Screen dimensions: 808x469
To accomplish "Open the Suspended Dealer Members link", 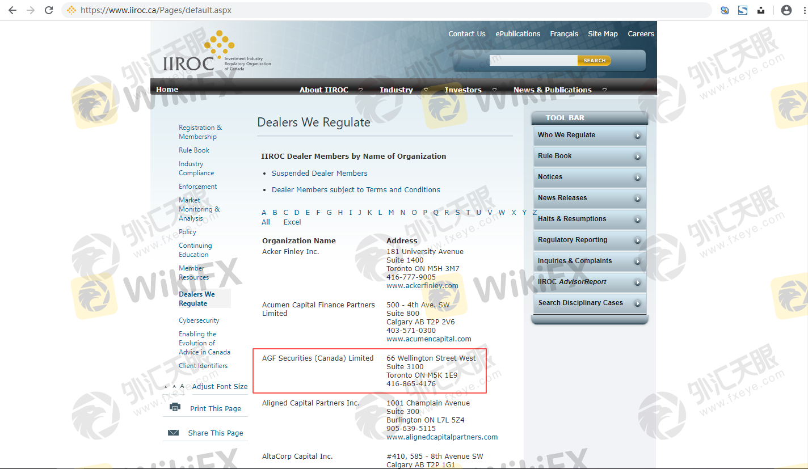I will click(319, 174).
